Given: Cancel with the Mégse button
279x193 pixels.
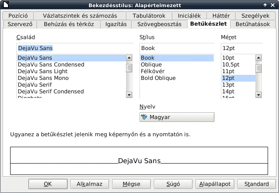Looking at the screenshot, I should pyautogui.click(x=131, y=184).
